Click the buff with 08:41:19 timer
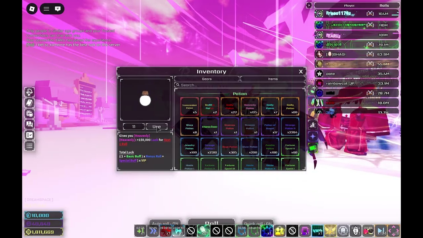The height and width of the screenshot is (238, 423). click(254, 231)
